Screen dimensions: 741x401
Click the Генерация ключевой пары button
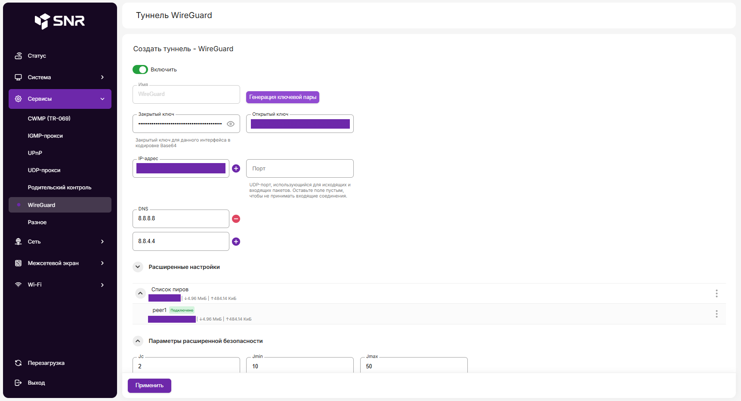pos(283,97)
